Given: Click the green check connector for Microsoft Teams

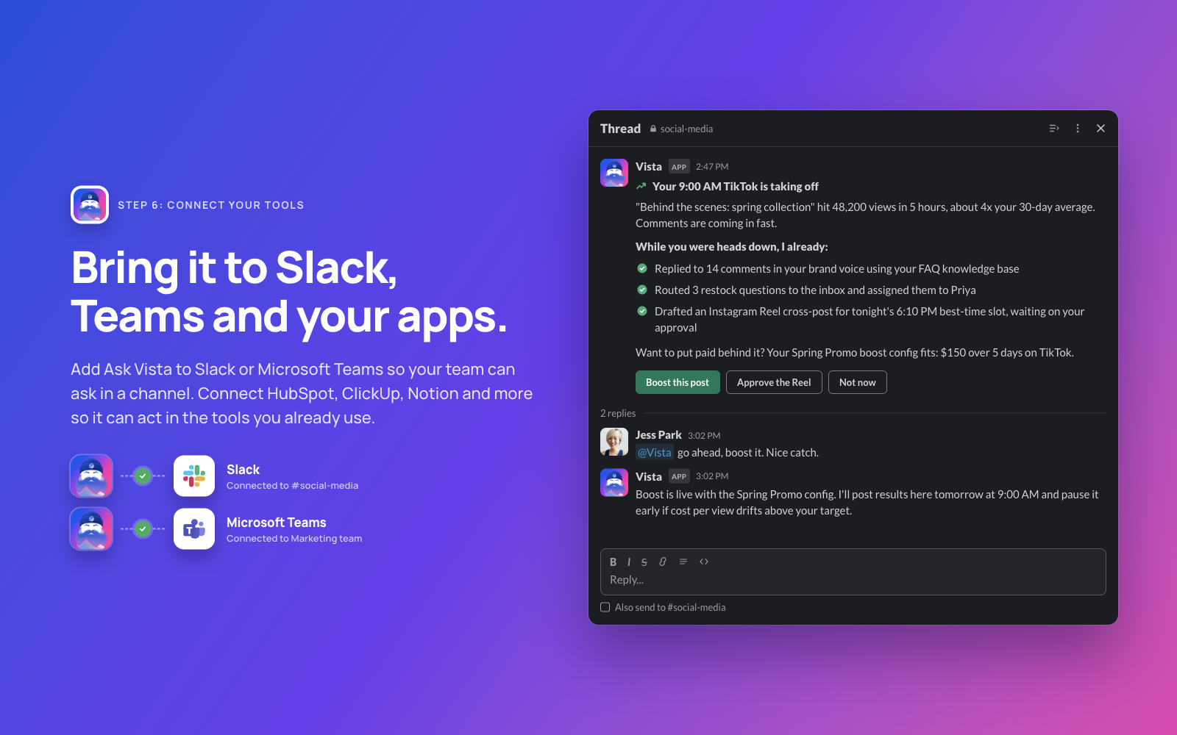Looking at the screenshot, I should pyautogui.click(x=143, y=528).
